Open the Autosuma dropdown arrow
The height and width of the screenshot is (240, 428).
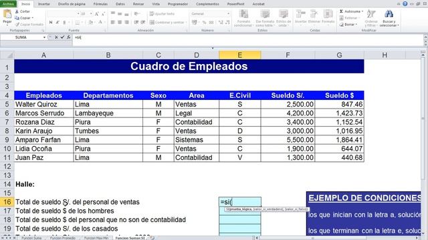[362, 11]
